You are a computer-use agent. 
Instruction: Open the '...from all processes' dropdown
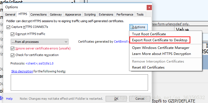pyautogui.click(x=40, y=42)
